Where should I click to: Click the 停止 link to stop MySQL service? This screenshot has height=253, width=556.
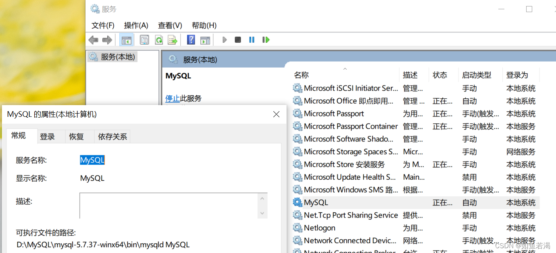[x=173, y=98]
